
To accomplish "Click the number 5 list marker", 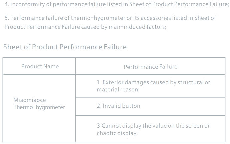I will click(6, 18).
